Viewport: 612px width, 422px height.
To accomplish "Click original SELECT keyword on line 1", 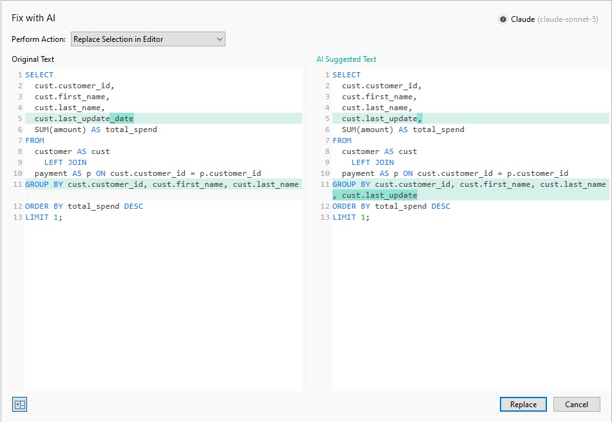I will pyautogui.click(x=39, y=75).
